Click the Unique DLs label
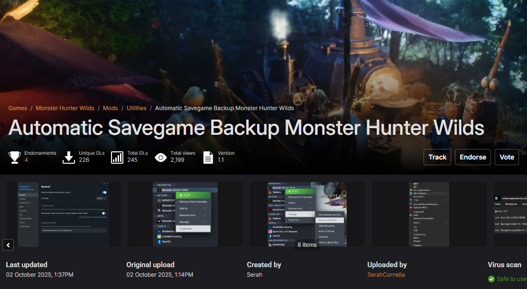The width and height of the screenshot is (527, 289). [92, 153]
